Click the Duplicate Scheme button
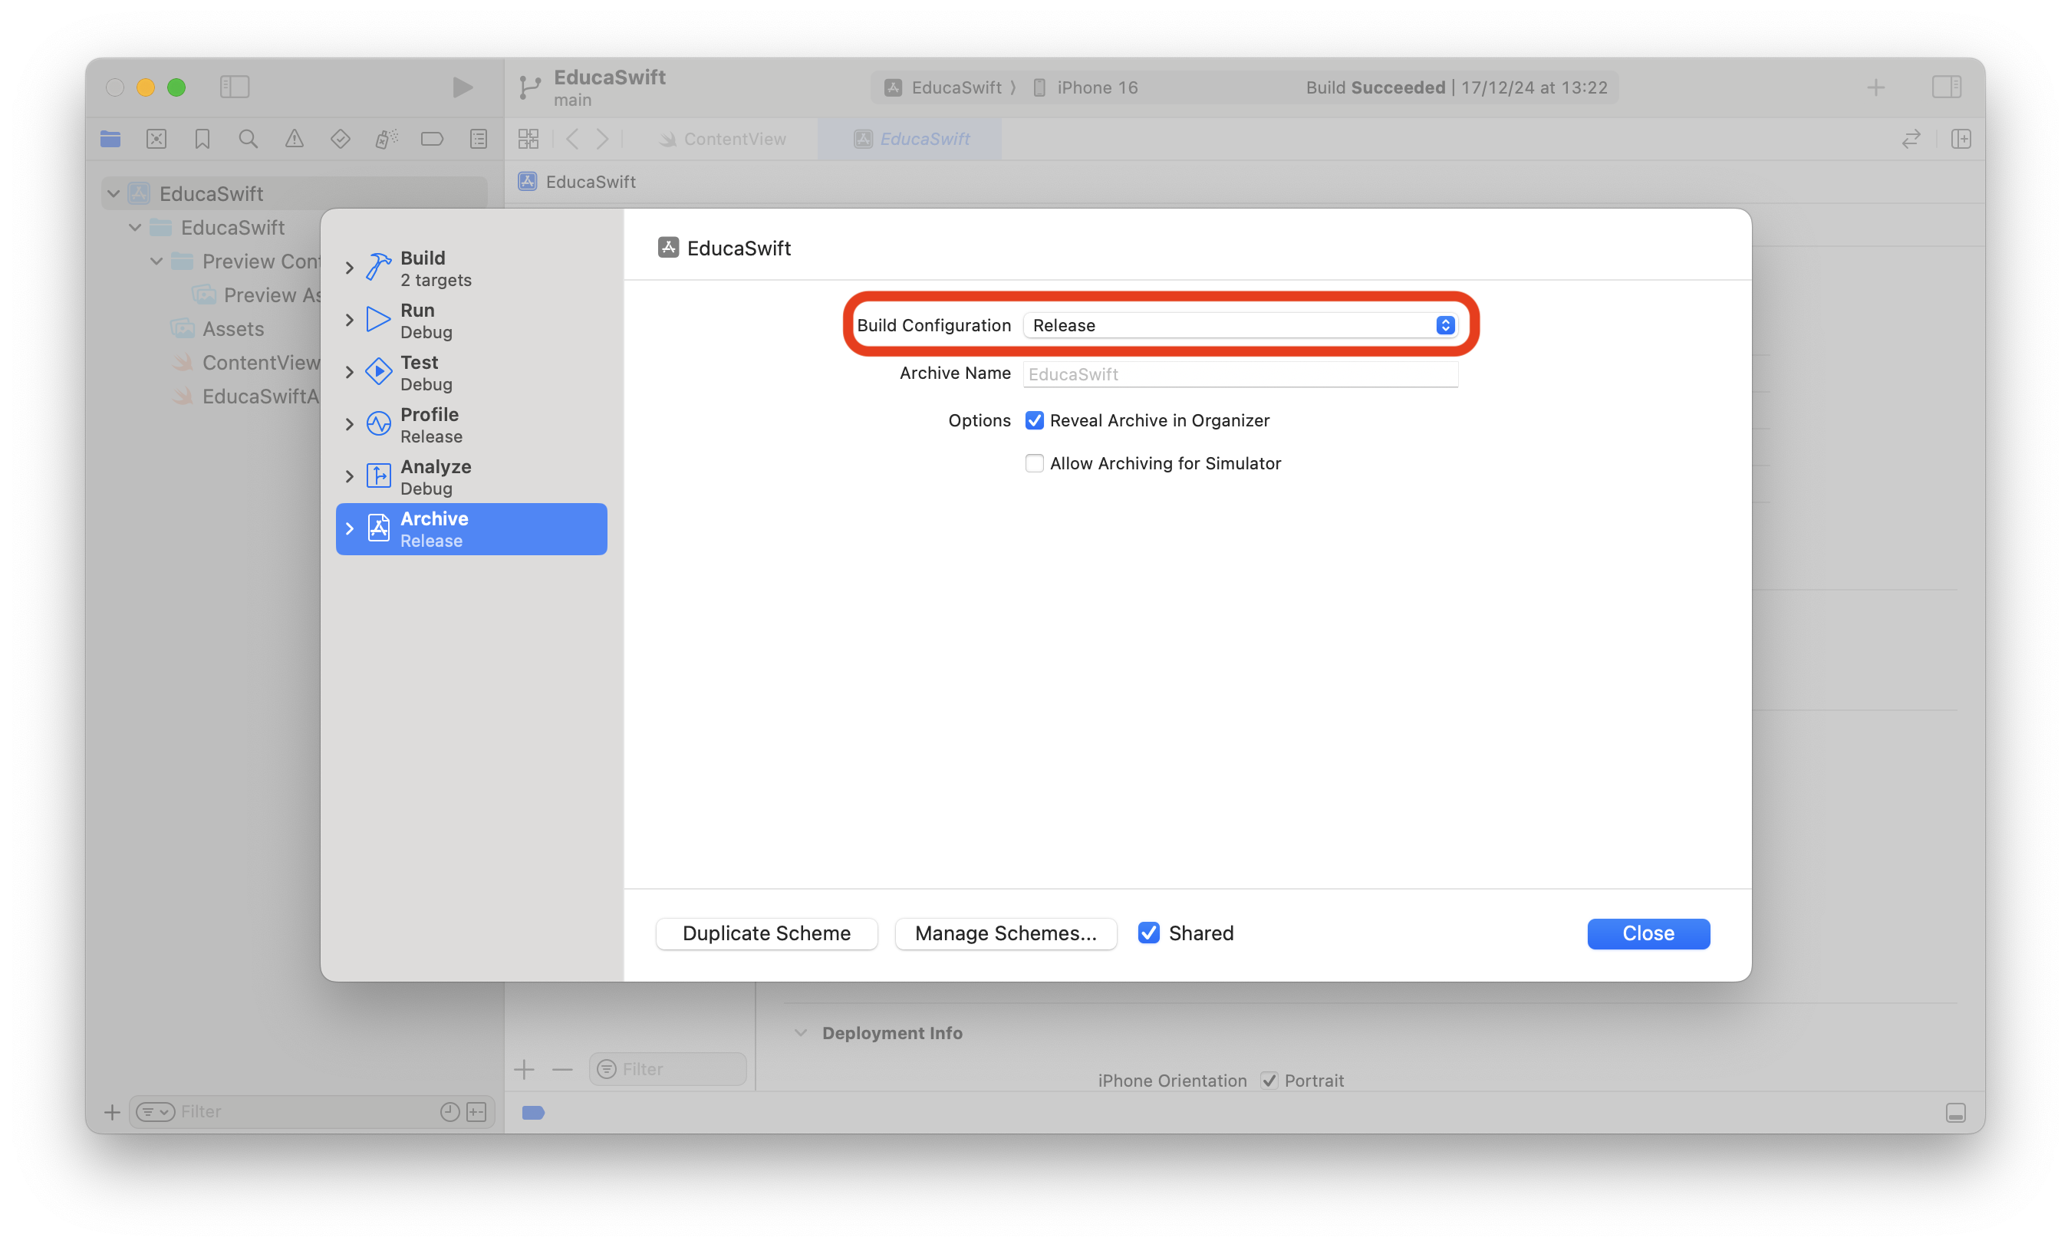The height and width of the screenshot is (1247, 2071). point(766,933)
